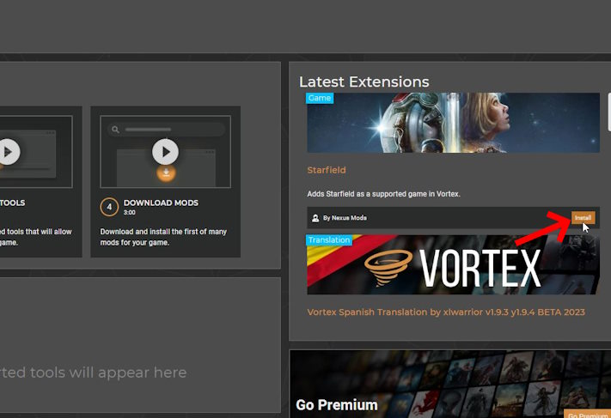Install the Starfield extension
This screenshot has width=611, height=418.
click(583, 218)
